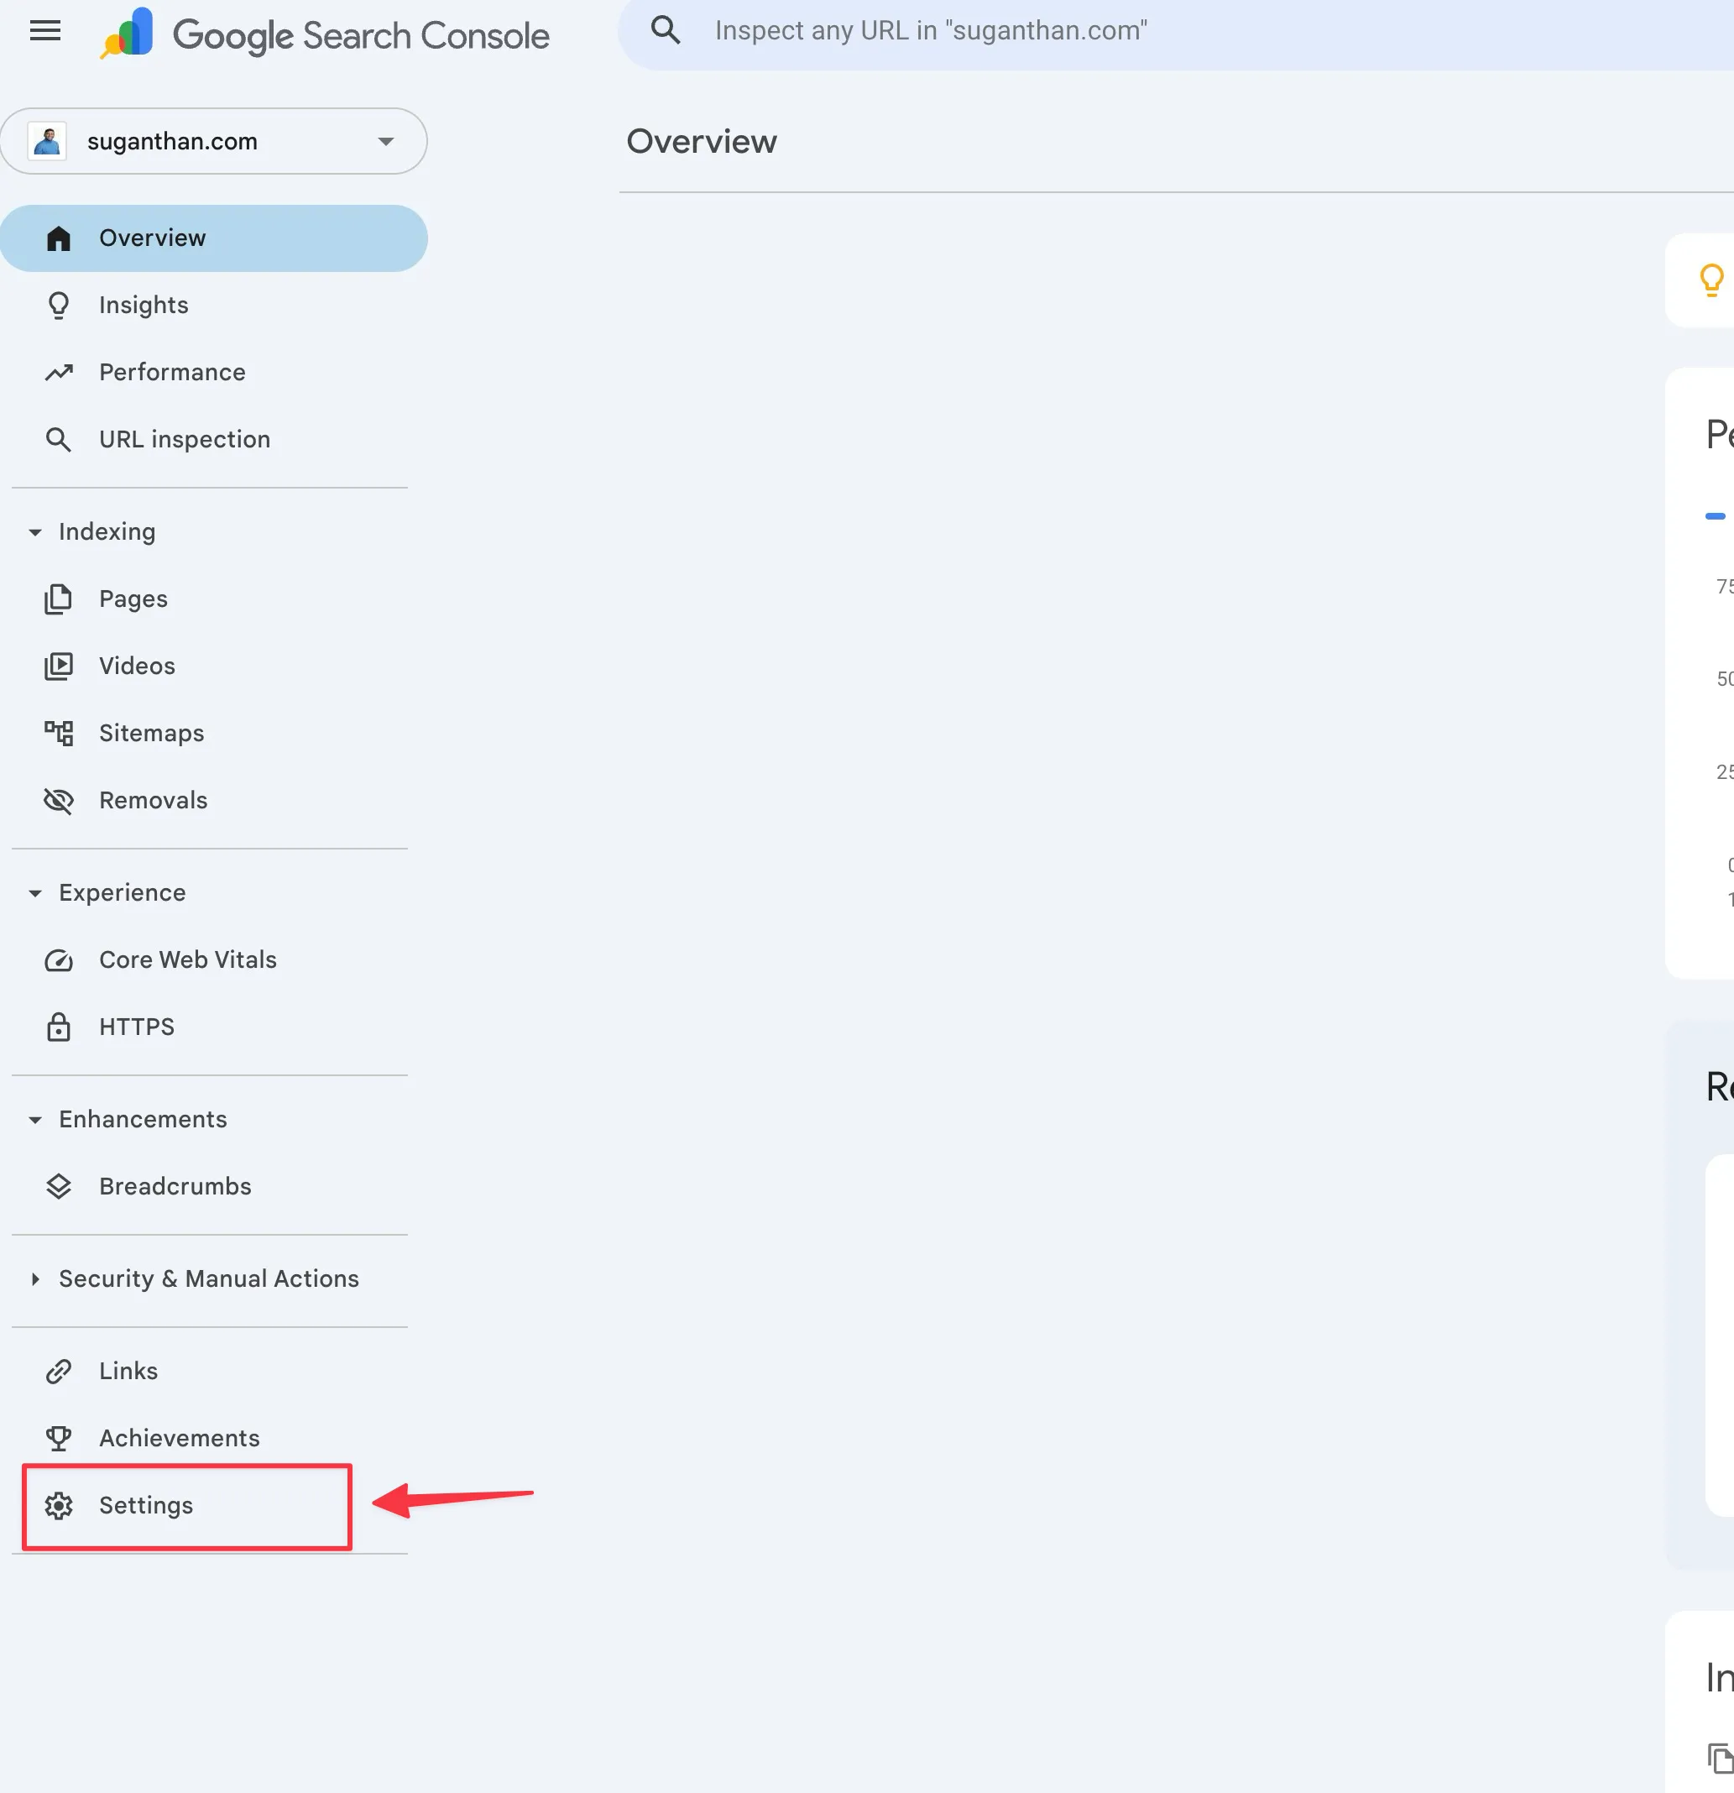The image size is (1734, 1793).
Task: Open the suganthan.com property dropdown
Action: coord(214,141)
